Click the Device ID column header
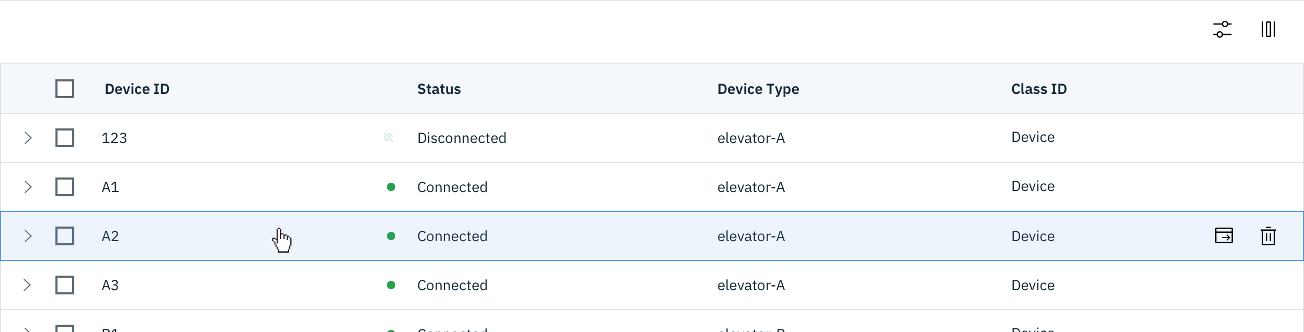Image resolution: width=1304 pixels, height=332 pixels. tap(137, 89)
